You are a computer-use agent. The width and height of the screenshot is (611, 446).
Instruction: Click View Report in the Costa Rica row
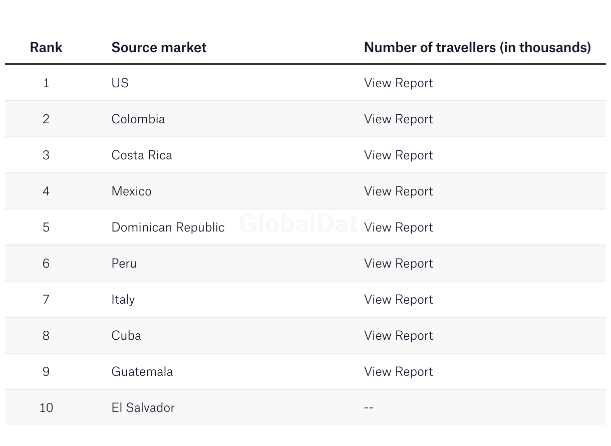tap(398, 155)
